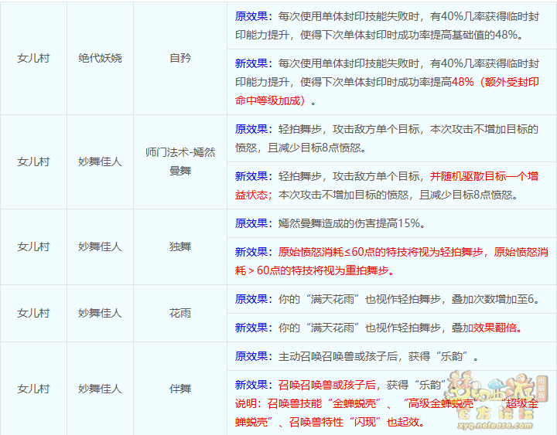This screenshot has height=435, width=557.
Task: Click 妙舞佳人 in the 花雨 row
Action: [100, 313]
